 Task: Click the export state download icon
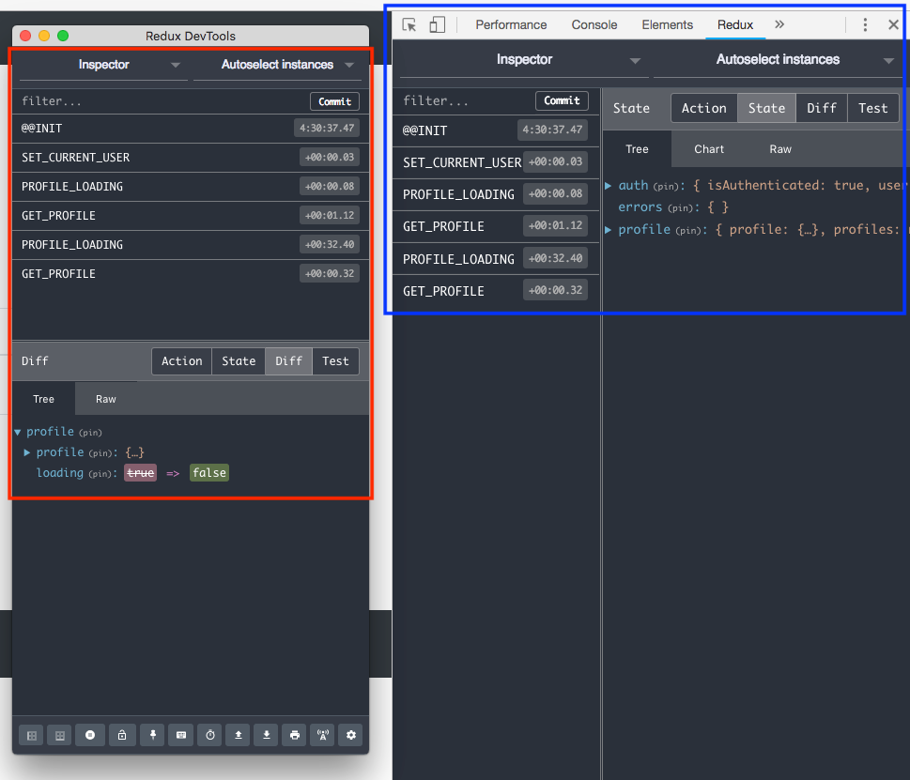[267, 735]
